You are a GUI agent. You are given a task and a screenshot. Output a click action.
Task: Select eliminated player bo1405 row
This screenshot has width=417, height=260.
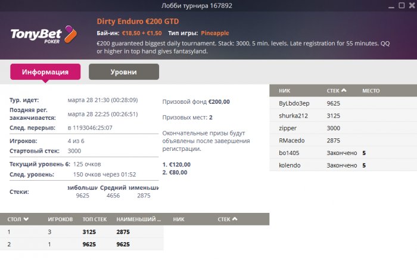pyautogui.click(x=343, y=153)
